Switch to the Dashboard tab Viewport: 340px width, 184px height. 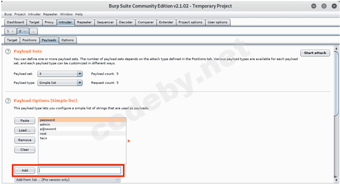point(16,22)
